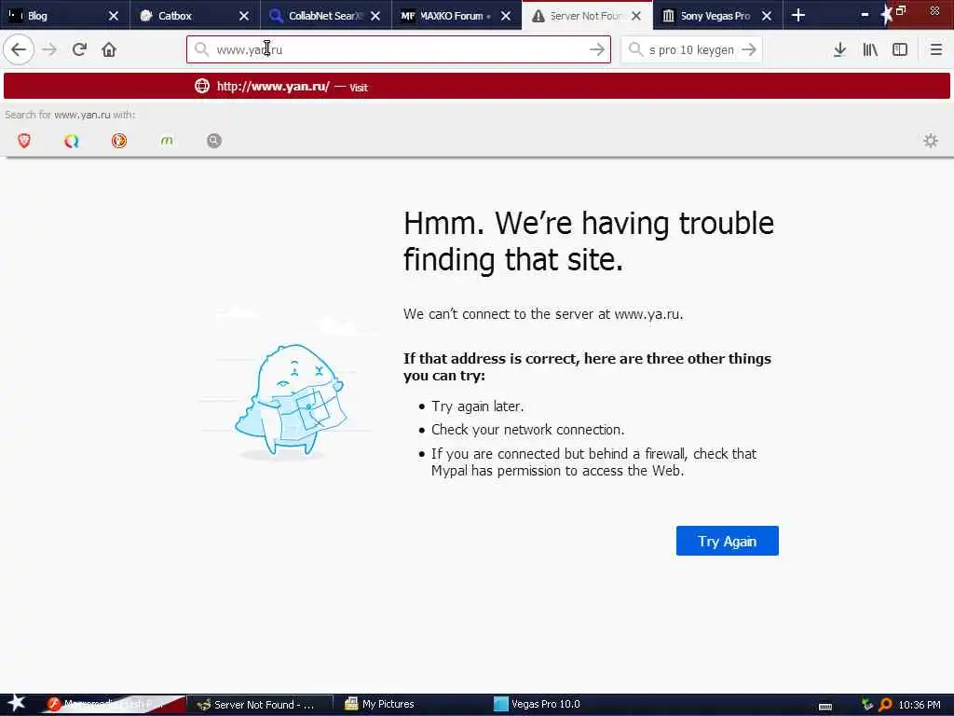
Task: Close the MAXKO Forum tab
Action: (x=506, y=16)
